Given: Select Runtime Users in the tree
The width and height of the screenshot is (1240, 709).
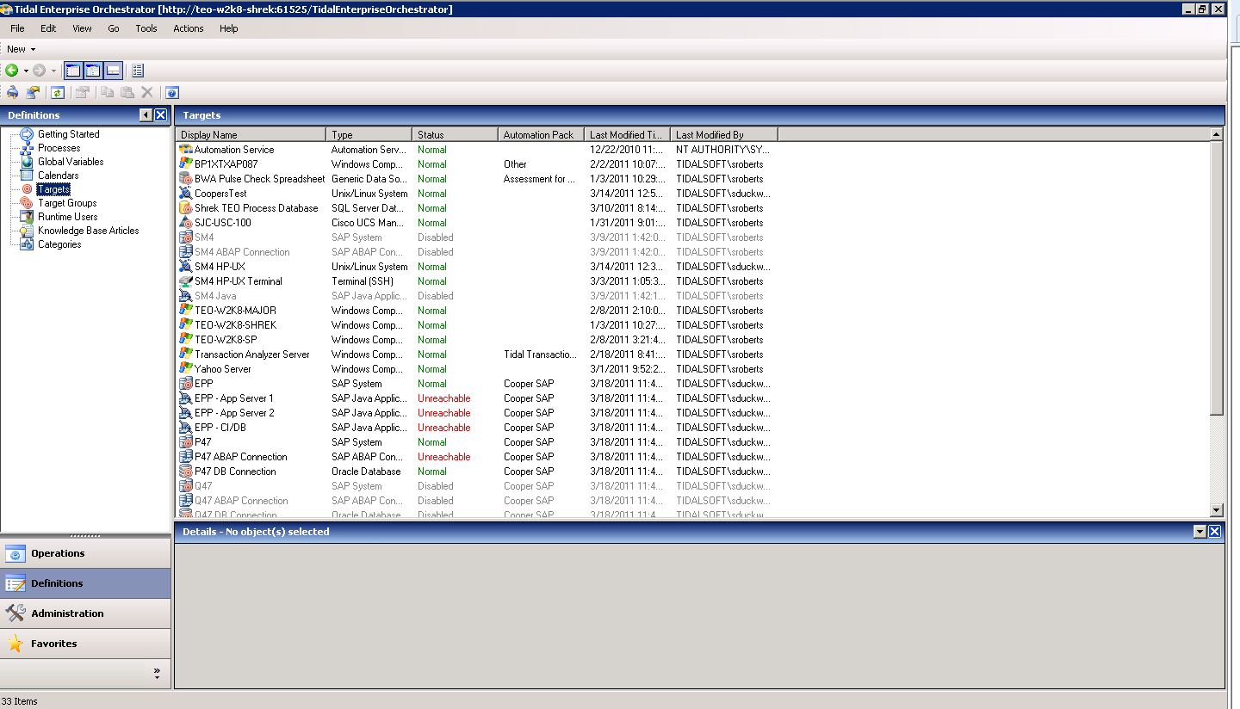Looking at the screenshot, I should pos(67,217).
